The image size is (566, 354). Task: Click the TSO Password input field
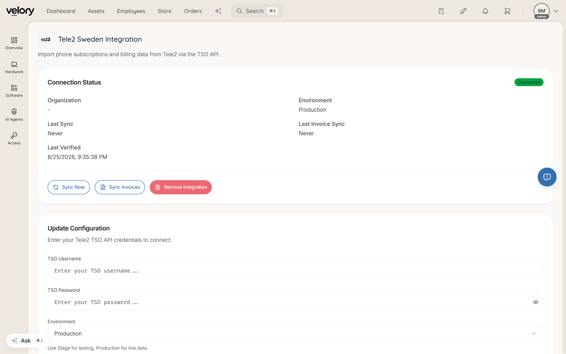click(296, 302)
